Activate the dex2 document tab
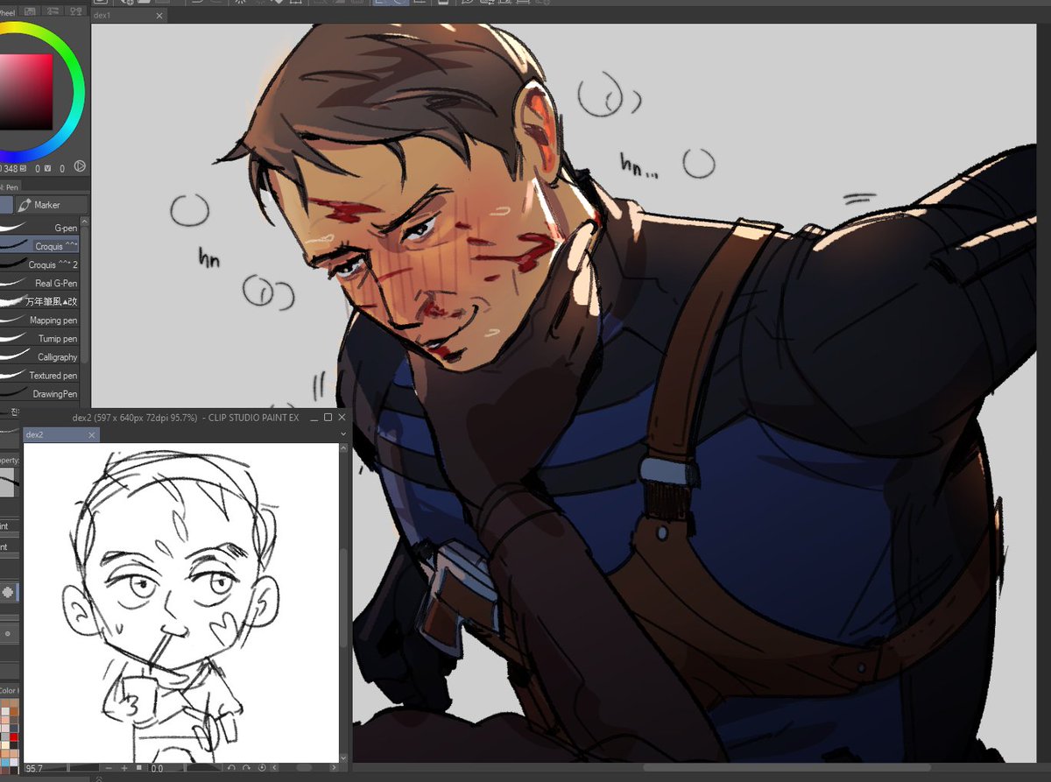The width and height of the screenshot is (1051, 782). tap(61, 434)
